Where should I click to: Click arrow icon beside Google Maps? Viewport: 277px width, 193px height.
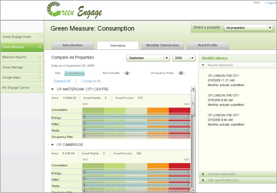point(40,78)
